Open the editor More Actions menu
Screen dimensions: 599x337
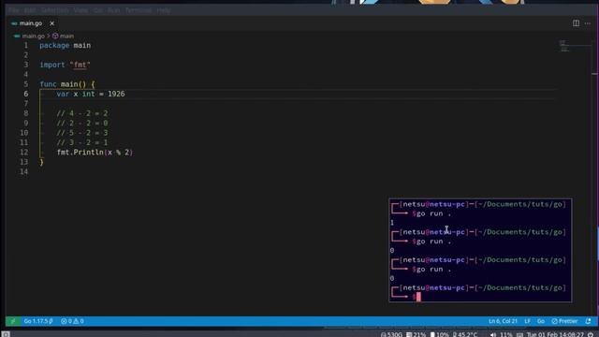[x=588, y=23]
